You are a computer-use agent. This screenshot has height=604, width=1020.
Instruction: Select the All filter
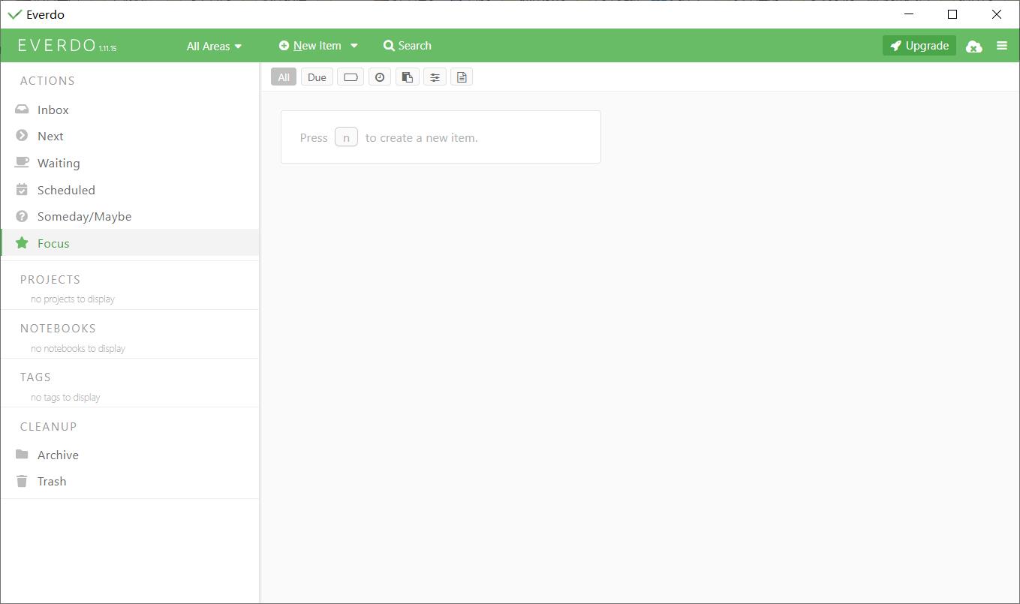coord(284,77)
